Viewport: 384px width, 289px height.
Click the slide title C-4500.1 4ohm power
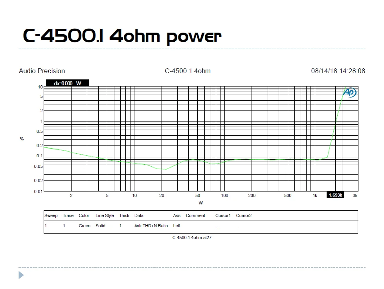click(x=122, y=37)
